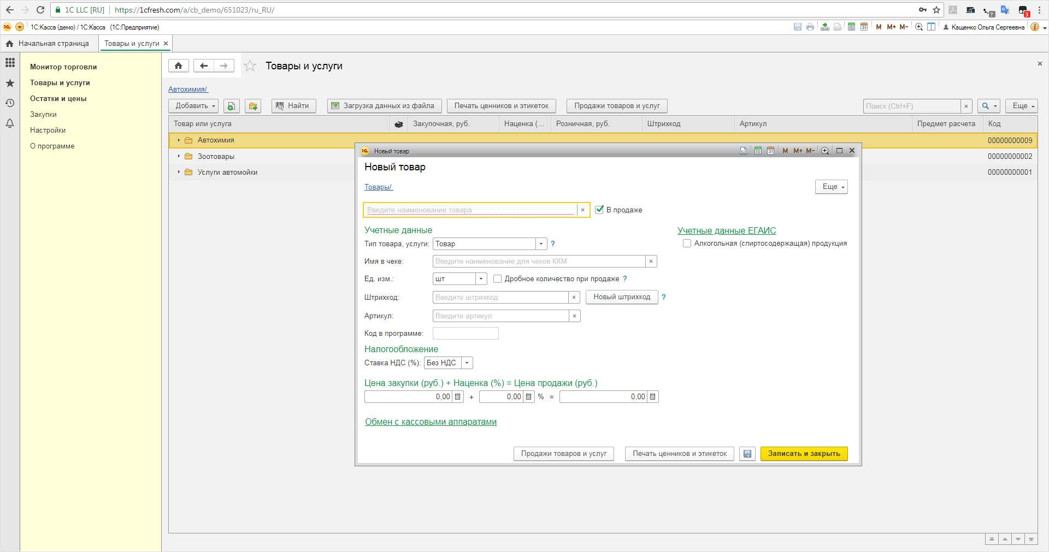Open the sections grid menu icon
The height and width of the screenshot is (552, 1049).
10,63
